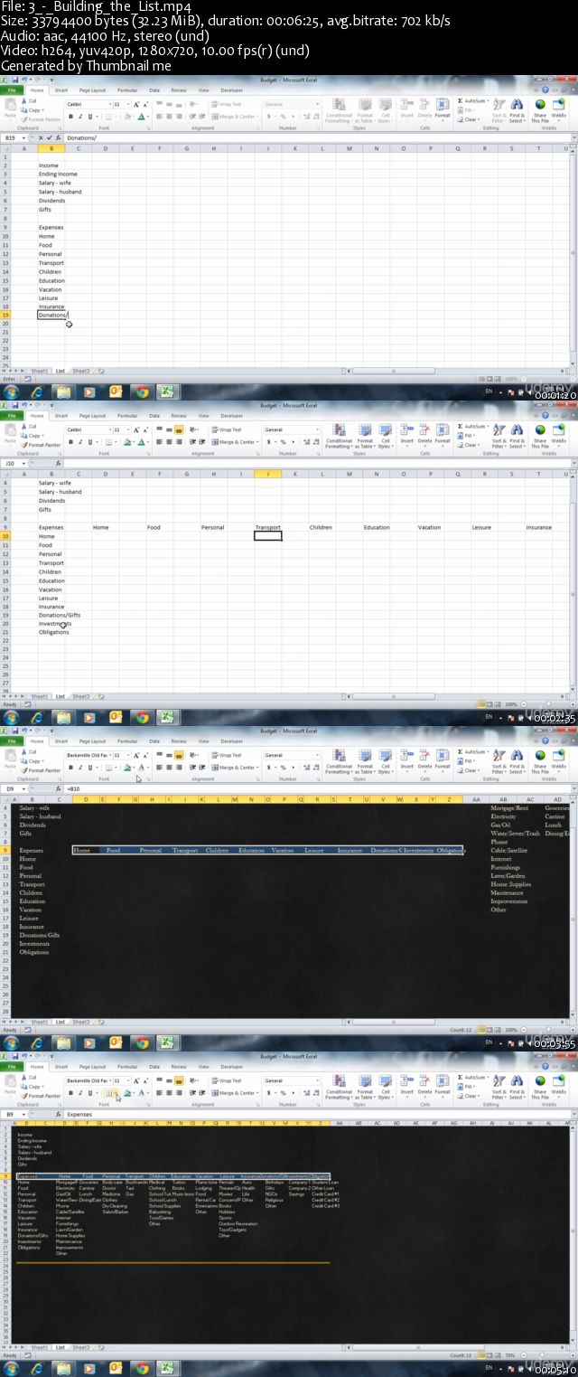Toggle Italic in frame timestamped 00:02:35
This screenshot has width=578, height=1377.
(80, 442)
